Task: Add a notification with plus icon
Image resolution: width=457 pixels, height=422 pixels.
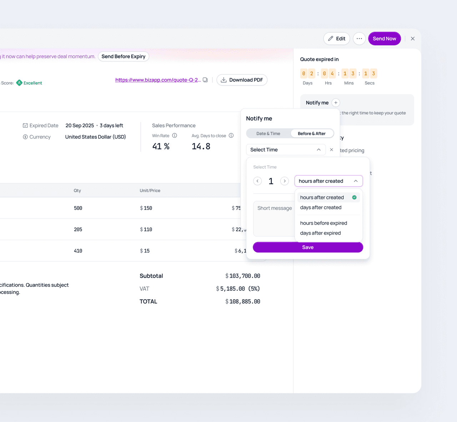Action: pyautogui.click(x=336, y=103)
